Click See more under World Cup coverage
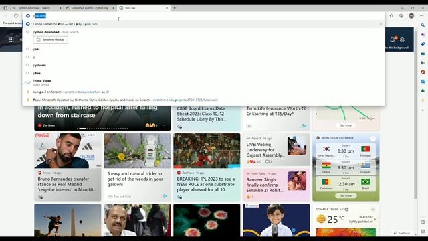 coord(346,195)
